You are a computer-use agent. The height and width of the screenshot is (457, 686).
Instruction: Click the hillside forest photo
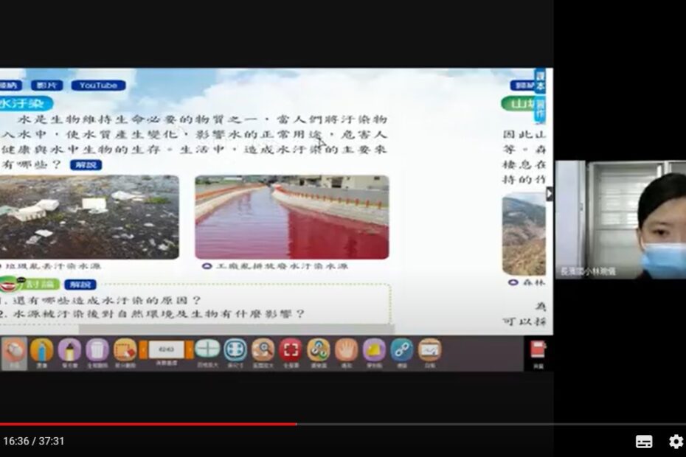(x=524, y=234)
